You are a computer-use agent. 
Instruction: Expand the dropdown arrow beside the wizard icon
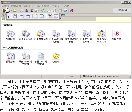(11, 11)
